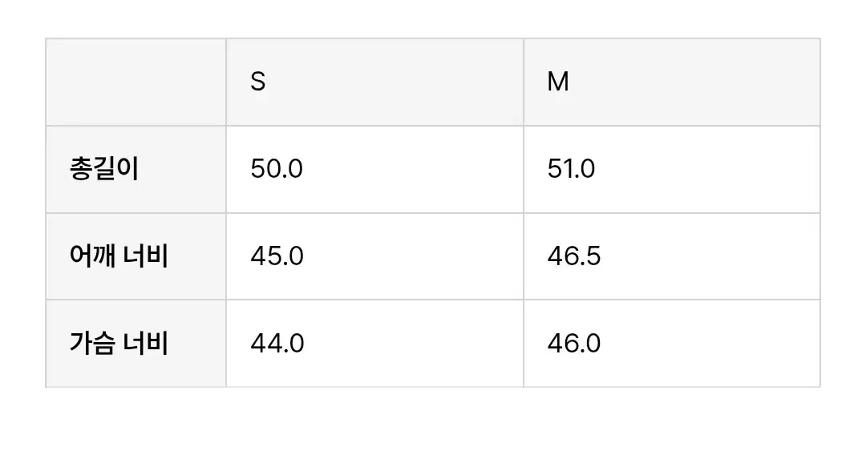The height and width of the screenshot is (463, 866).
Task: Select the 어깨 너비 row label
Action: 119,256
